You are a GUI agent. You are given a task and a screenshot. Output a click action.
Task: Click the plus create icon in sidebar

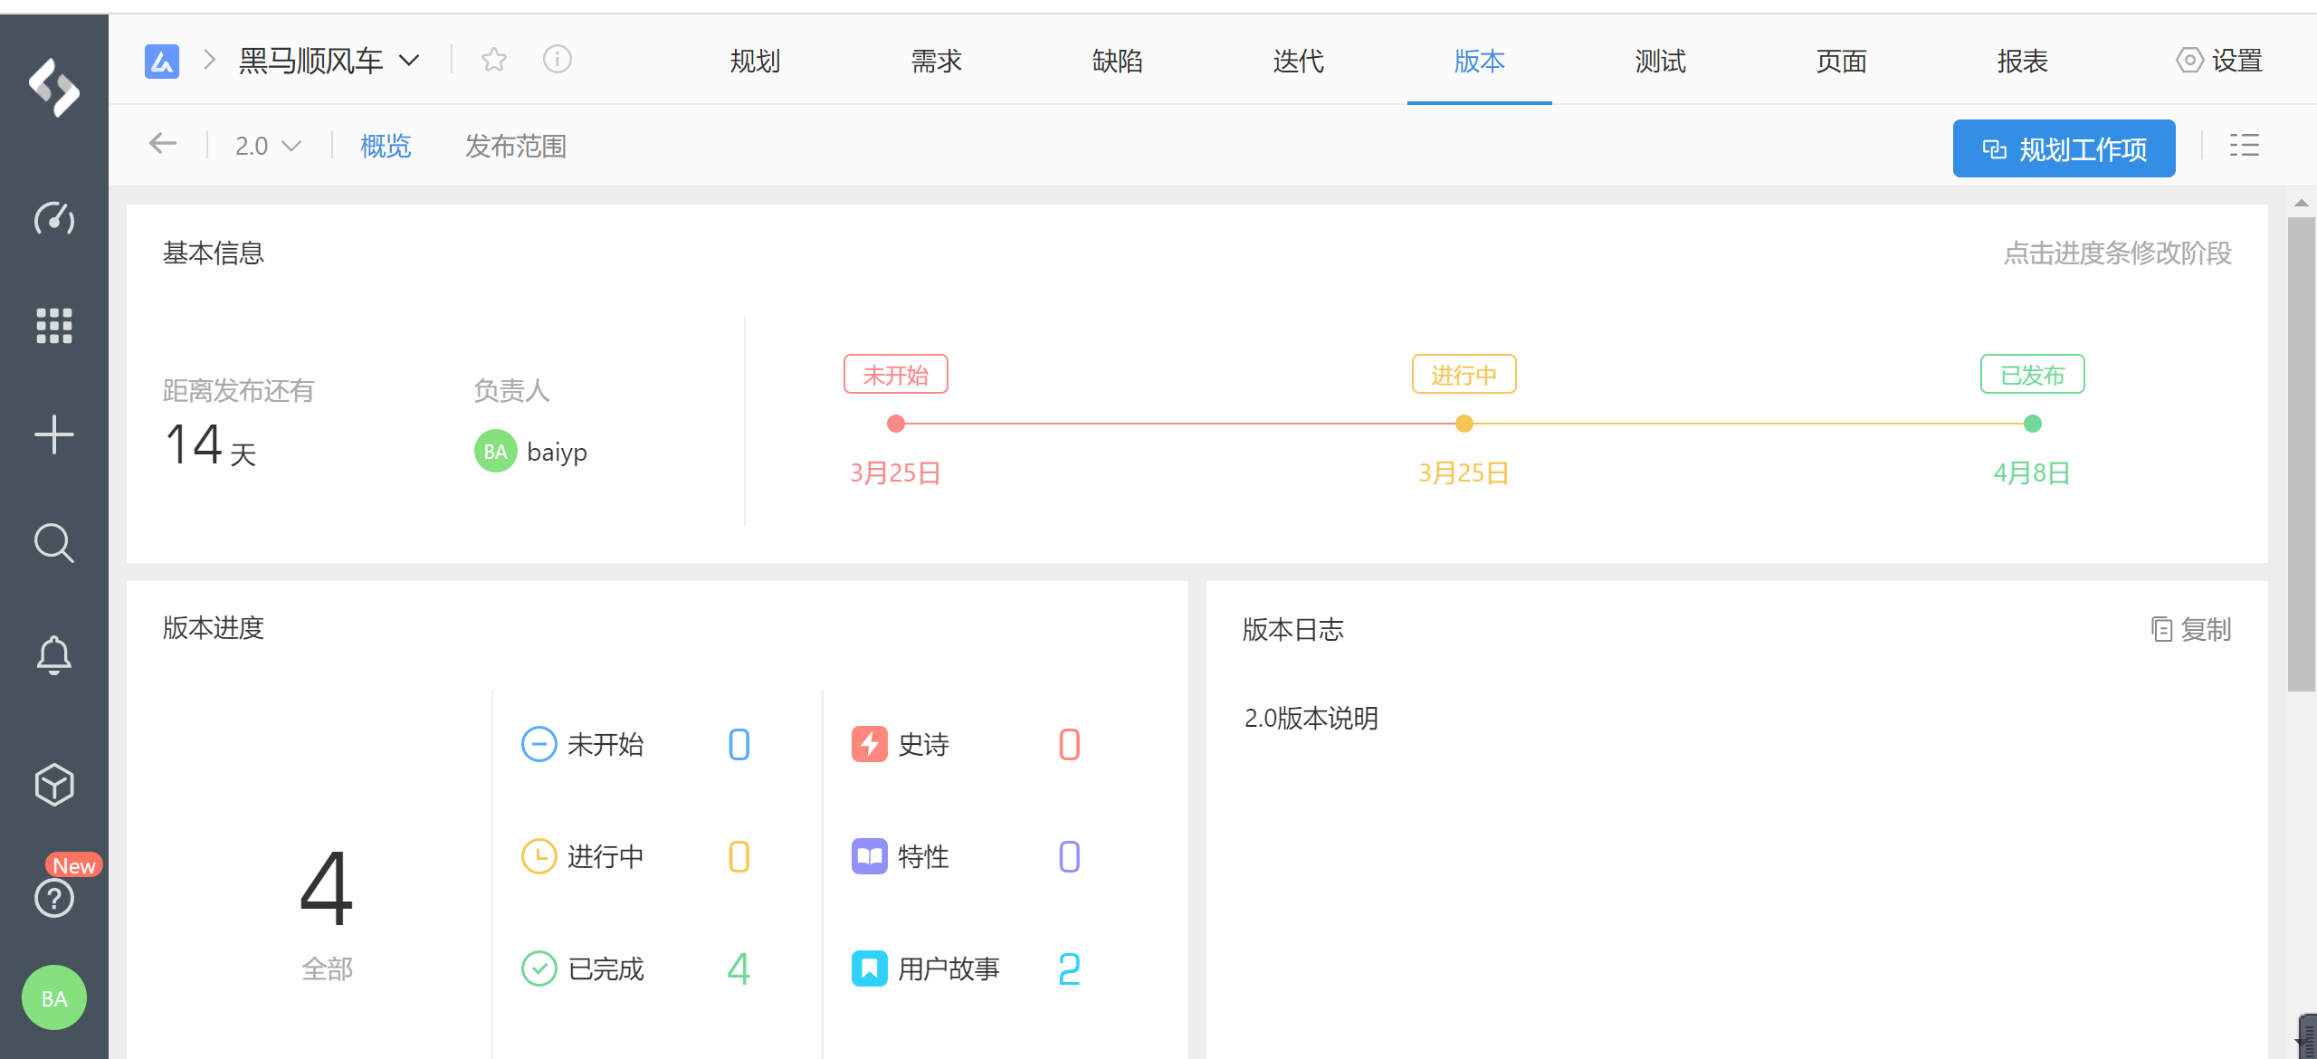[53, 434]
